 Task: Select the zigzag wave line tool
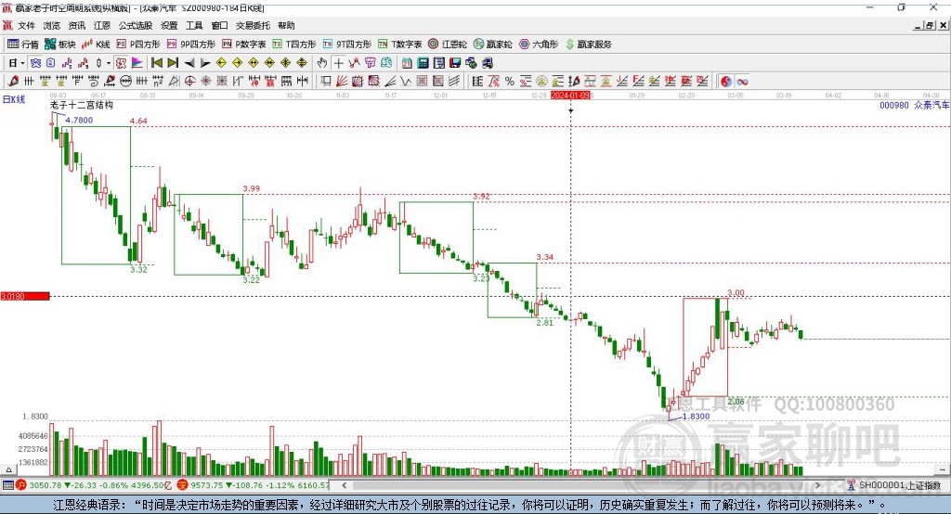click(x=406, y=82)
